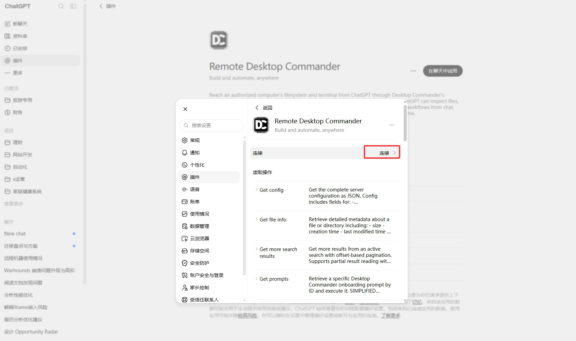Screen dimensions: 576x341
Task: Click the 受信任联系人 trusted contacts icon
Action: [x=185, y=300]
